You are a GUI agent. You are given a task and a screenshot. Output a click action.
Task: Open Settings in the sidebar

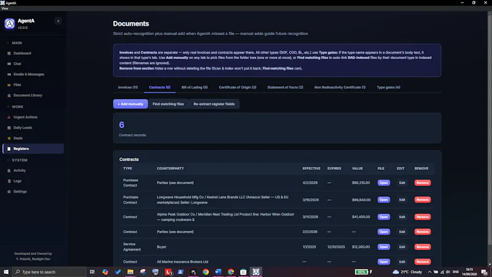pos(20,191)
